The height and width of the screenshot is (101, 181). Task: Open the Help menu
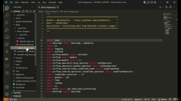click(x=60, y=2)
